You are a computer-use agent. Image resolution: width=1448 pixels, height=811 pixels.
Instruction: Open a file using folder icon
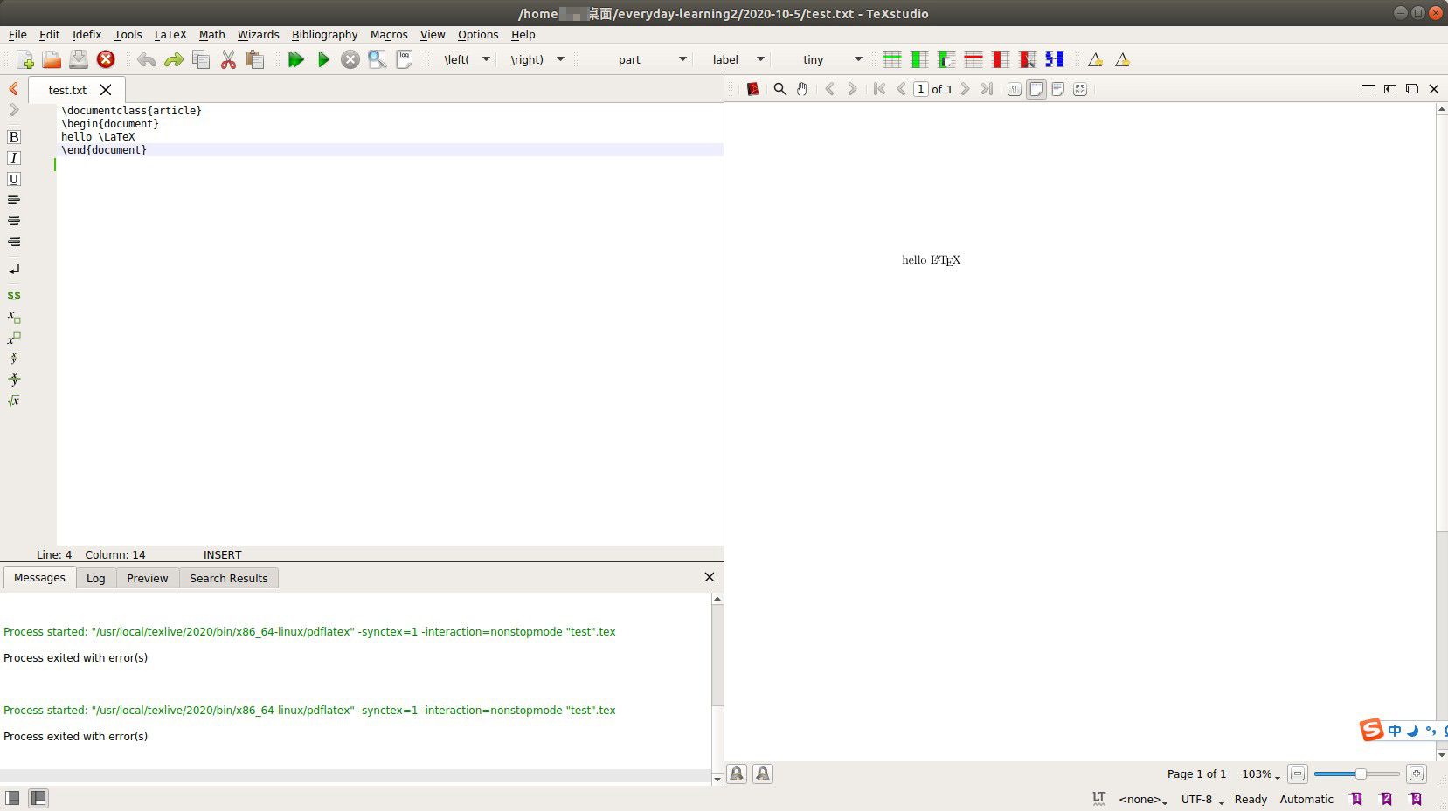pos(52,59)
